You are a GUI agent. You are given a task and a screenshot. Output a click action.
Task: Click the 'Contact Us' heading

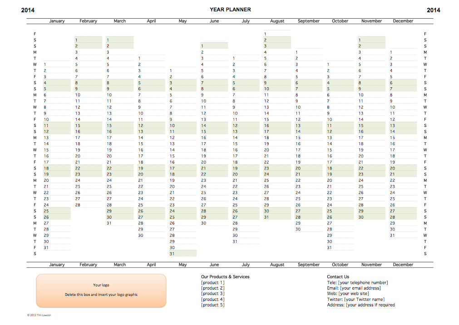pos(338,276)
